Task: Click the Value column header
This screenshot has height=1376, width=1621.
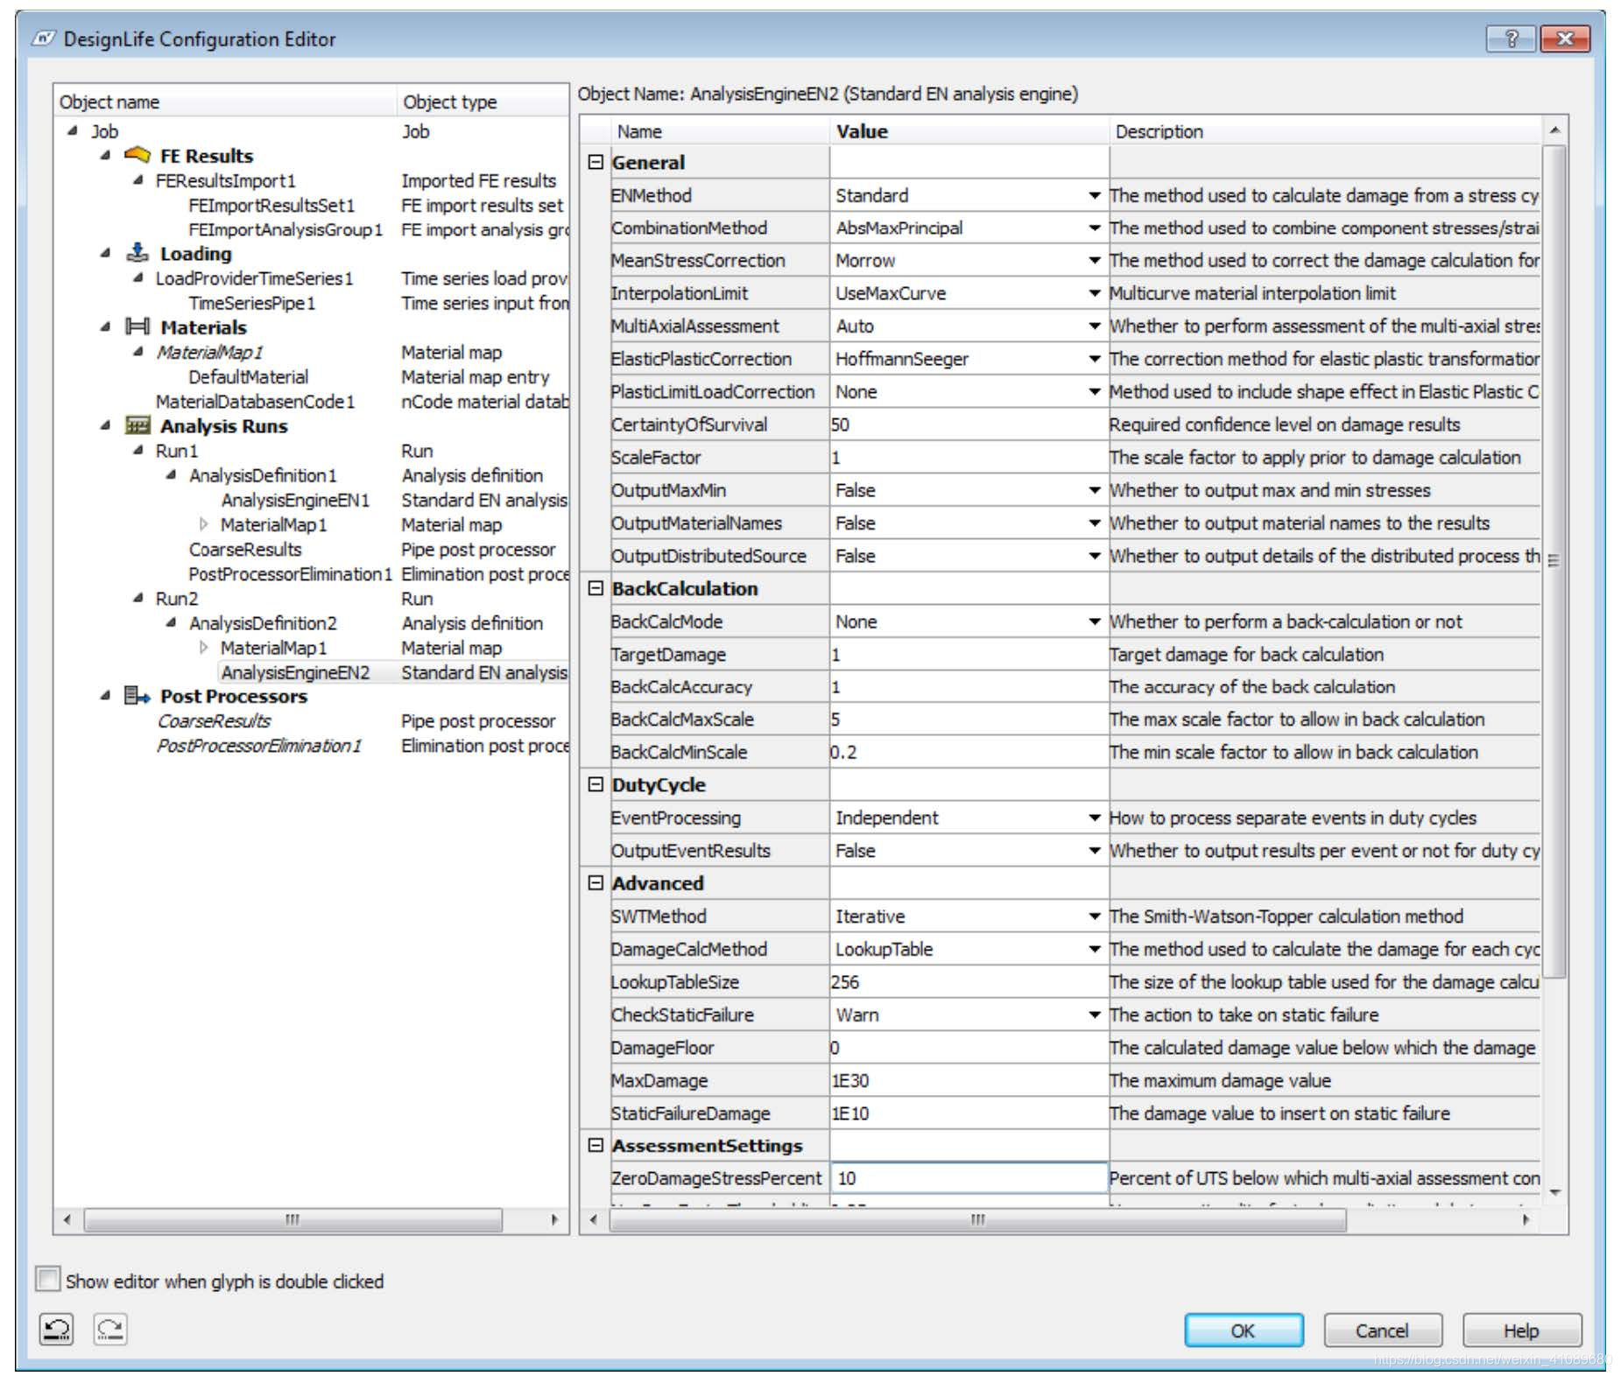Action: pyautogui.click(x=969, y=131)
